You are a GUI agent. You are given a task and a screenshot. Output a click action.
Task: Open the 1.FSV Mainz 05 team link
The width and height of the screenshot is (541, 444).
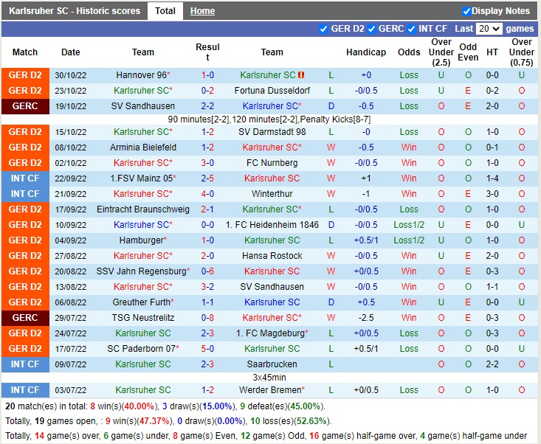point(141,178)
